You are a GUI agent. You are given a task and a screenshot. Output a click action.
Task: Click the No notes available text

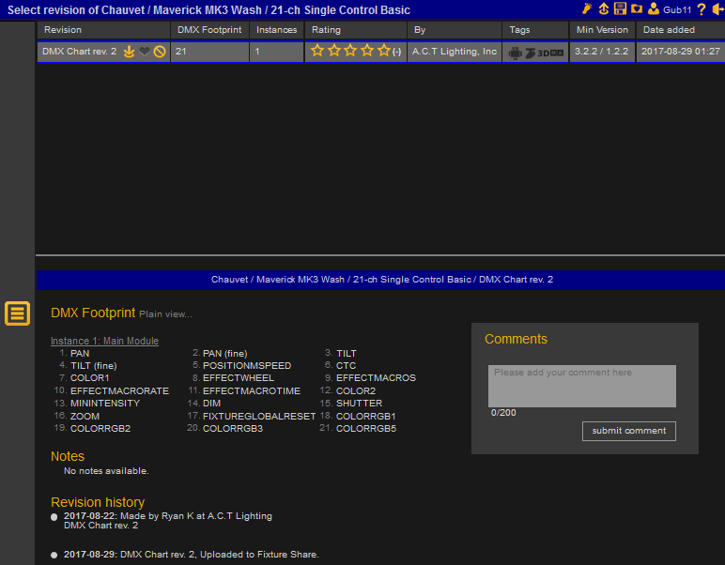click(106, 471)
